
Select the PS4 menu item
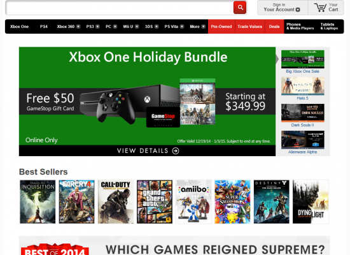point(44,27)
